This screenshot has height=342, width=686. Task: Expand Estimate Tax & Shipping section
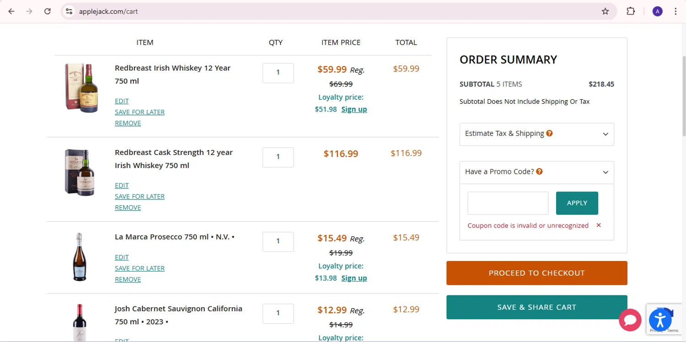pos(536,134)
